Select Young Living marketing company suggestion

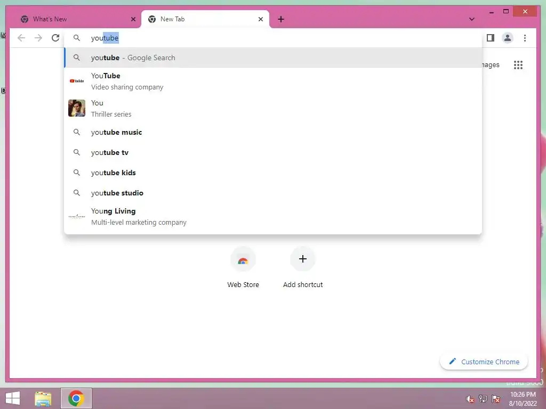pyautogui.click(x=273, y=216)
